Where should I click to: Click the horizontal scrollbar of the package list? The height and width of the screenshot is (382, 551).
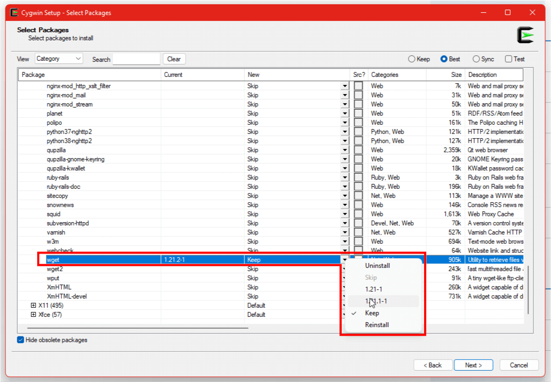138,328
